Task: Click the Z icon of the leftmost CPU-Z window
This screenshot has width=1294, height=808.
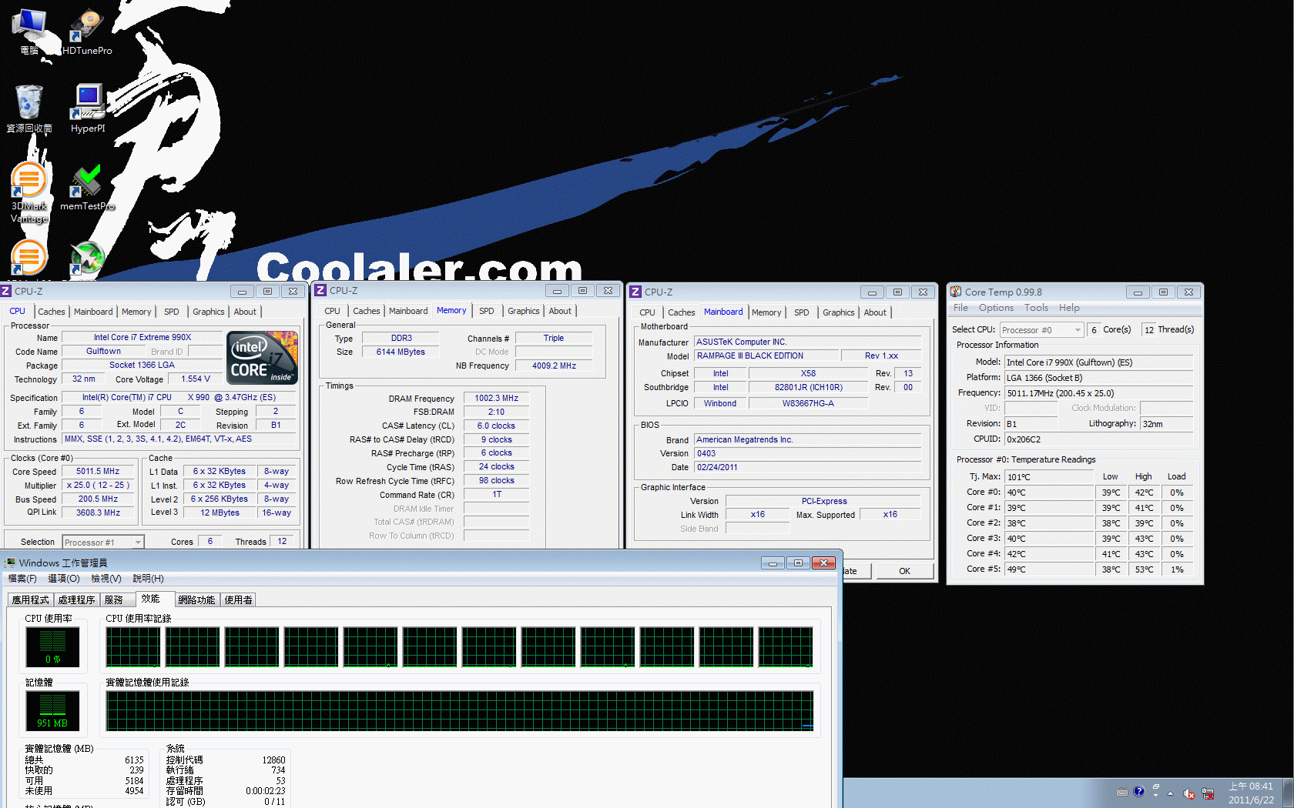Action: click(6, 291)
